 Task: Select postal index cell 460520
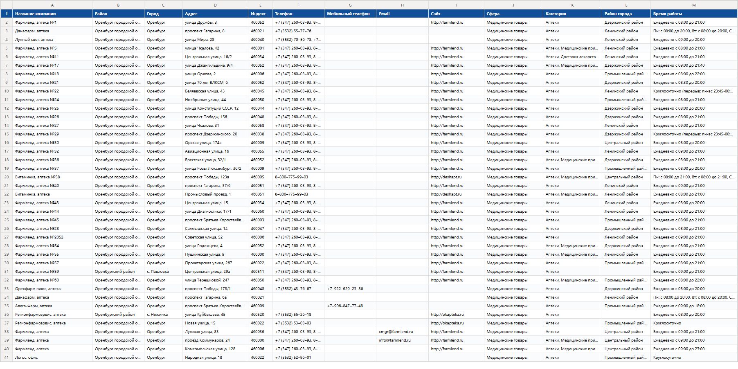(260, 315)
